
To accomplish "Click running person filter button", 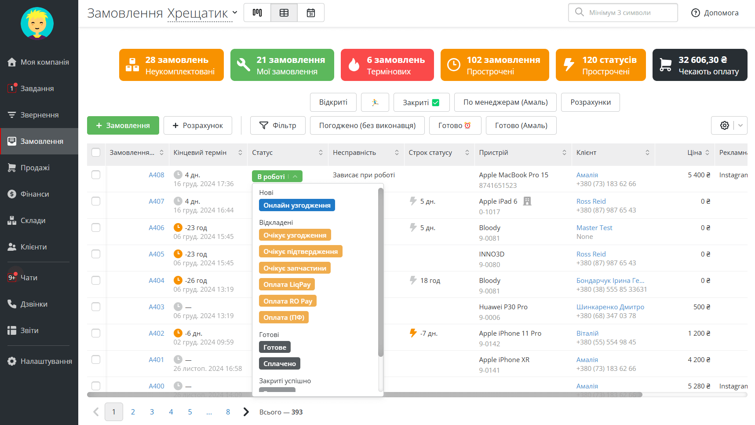I will (x=375, y=102).
